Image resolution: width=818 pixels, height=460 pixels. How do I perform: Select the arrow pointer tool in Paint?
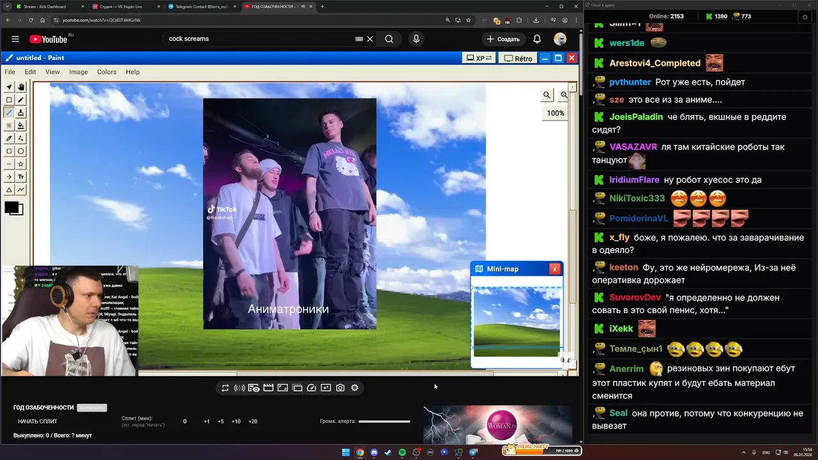click(9, 87)
